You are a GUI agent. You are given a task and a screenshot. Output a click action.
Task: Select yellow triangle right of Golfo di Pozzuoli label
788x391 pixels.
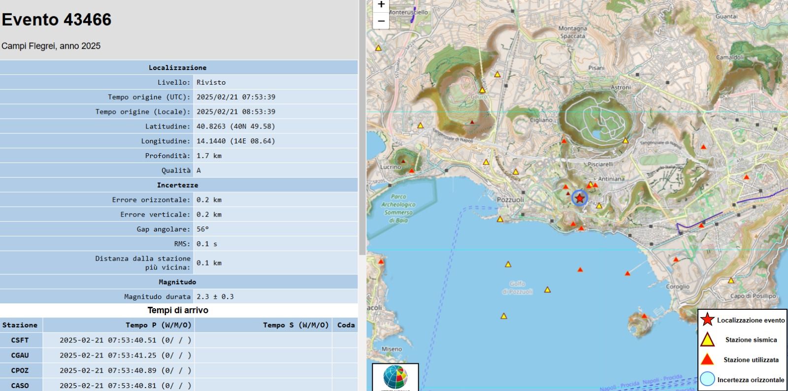click(x=547, y=290)
